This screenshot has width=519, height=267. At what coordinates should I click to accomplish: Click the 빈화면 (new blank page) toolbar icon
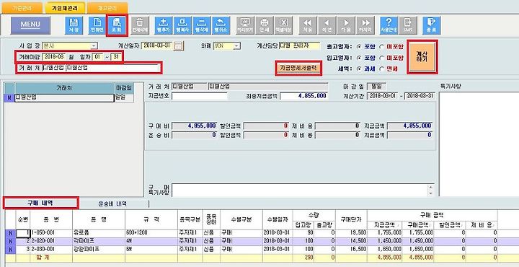[x=97, y=25]
